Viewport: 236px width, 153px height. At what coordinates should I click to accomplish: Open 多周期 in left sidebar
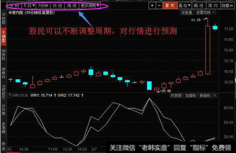[x=3, y=128]
